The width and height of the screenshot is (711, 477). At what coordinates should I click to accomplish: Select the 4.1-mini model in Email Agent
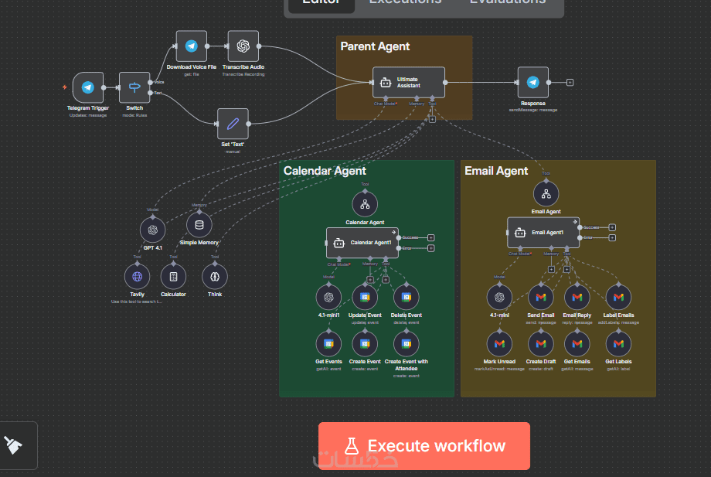499,298
